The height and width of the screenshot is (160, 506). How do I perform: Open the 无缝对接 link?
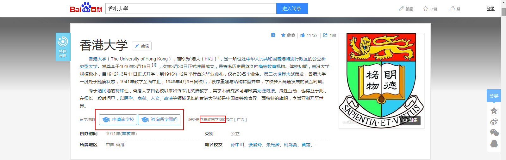tap(266, 91)
